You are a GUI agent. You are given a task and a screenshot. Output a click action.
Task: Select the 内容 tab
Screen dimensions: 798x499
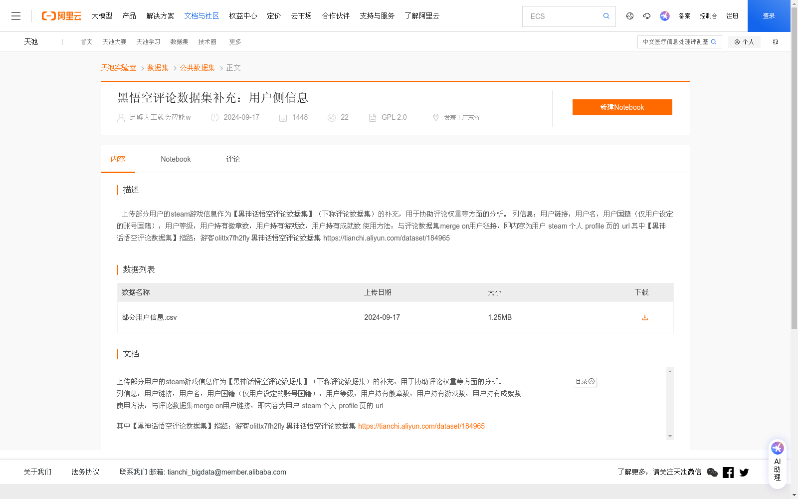point(118,159)
